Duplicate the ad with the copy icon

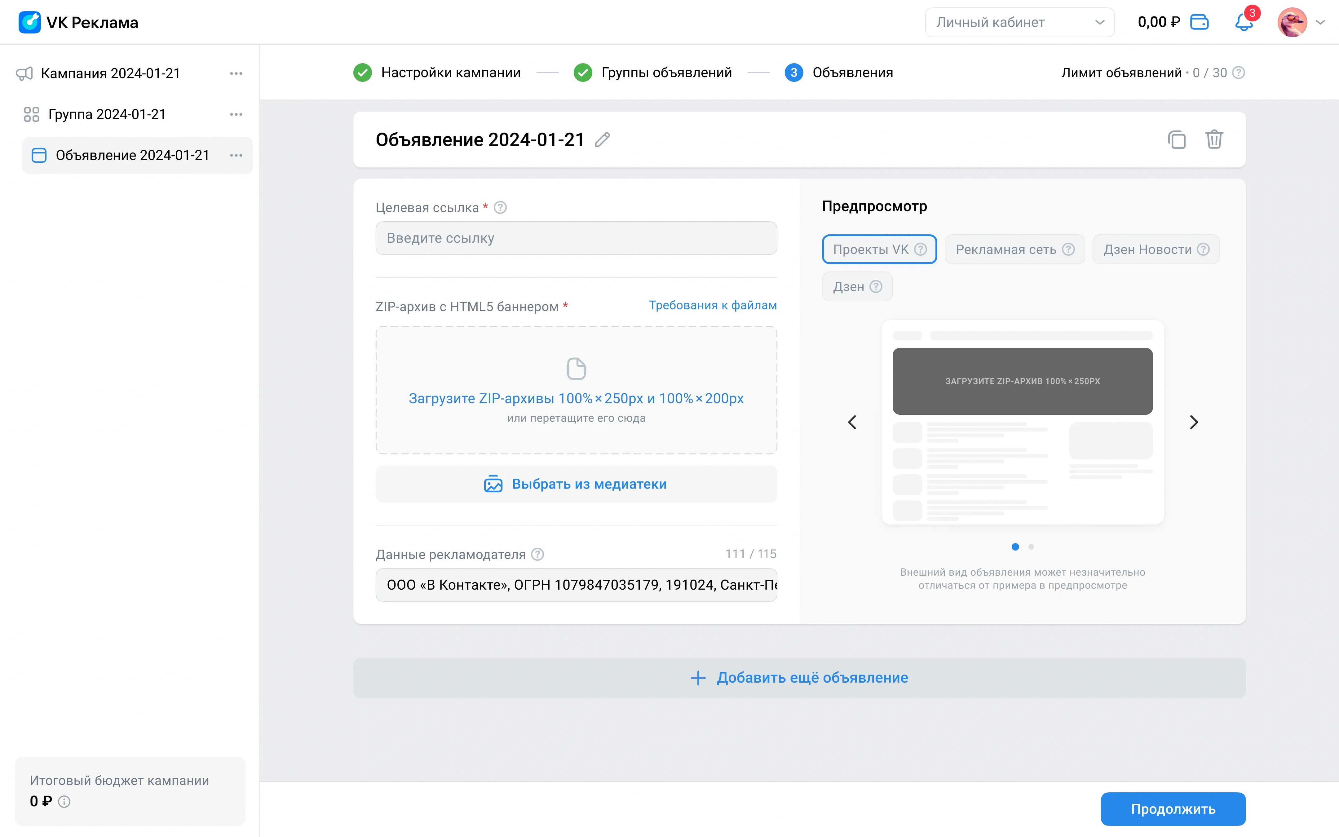tap(1176, 139)
